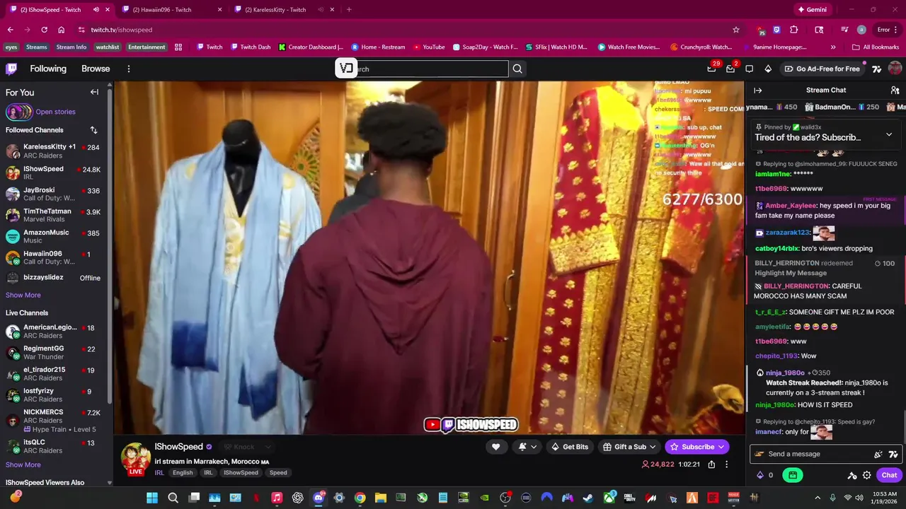The width and height of the screenshot is (906, 509).
Task: Open the chat moderation sword icon
Action: point(852,475)
